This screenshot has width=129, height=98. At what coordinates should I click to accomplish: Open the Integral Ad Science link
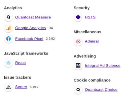point(103,66)
